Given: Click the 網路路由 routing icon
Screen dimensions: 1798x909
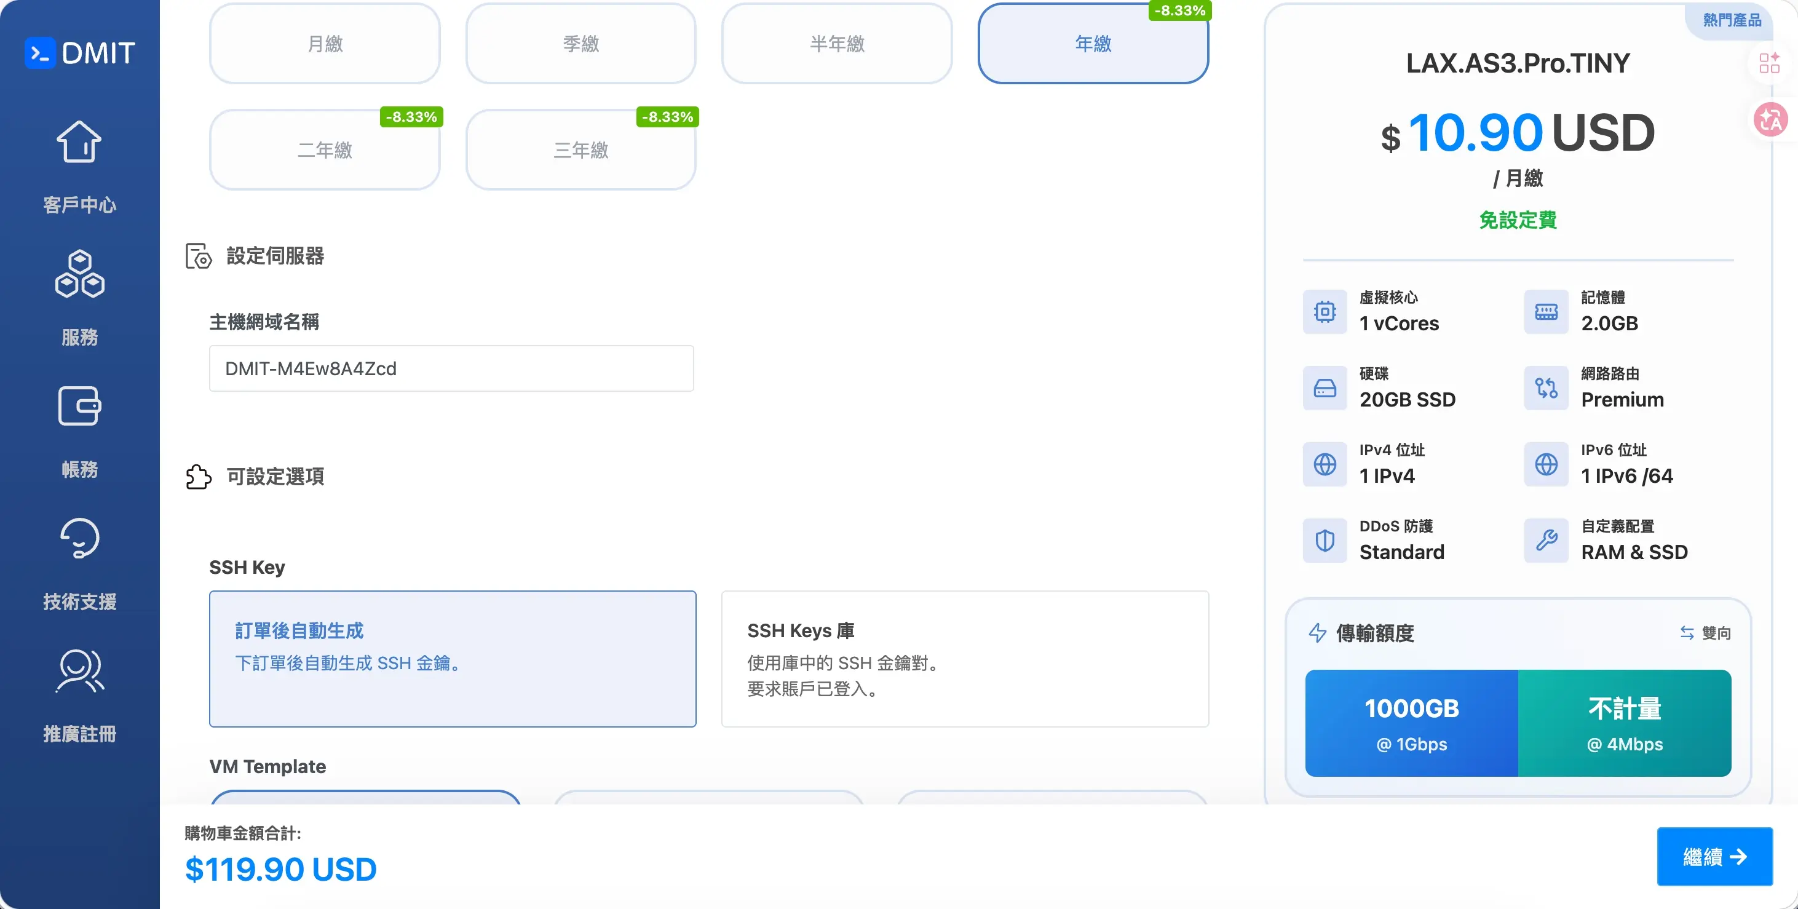Looking at the screenshot, I should pos(1546,387).
